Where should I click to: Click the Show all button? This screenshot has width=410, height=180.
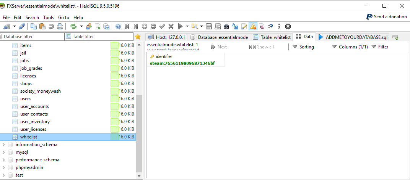point(262,47)
